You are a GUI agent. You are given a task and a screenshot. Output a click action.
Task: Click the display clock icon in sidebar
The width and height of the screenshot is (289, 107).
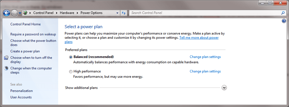pyautogui.click(x=6, y=58)
